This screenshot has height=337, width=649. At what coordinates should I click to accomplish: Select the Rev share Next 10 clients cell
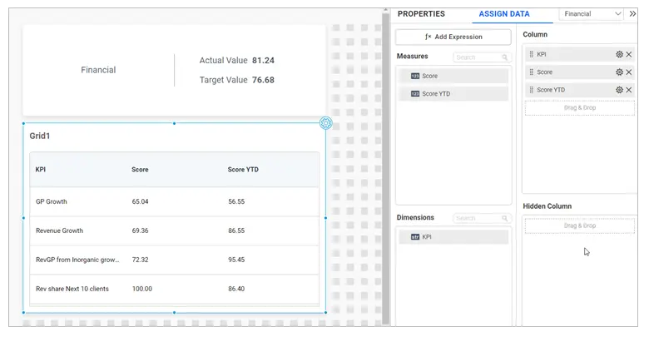[x=72, y=289]
